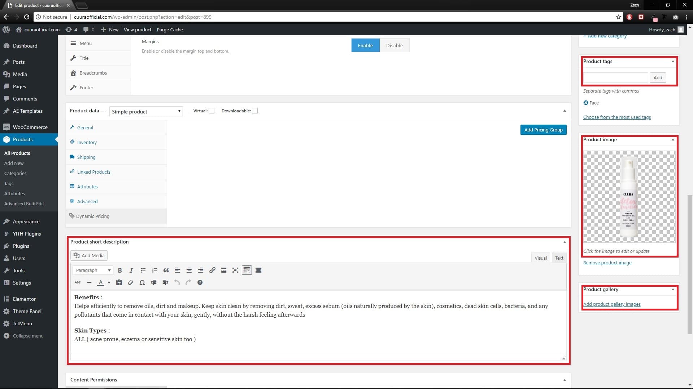Insert or edit link in the editor
Screen dimensions: 693x389
tap(212, 270)
